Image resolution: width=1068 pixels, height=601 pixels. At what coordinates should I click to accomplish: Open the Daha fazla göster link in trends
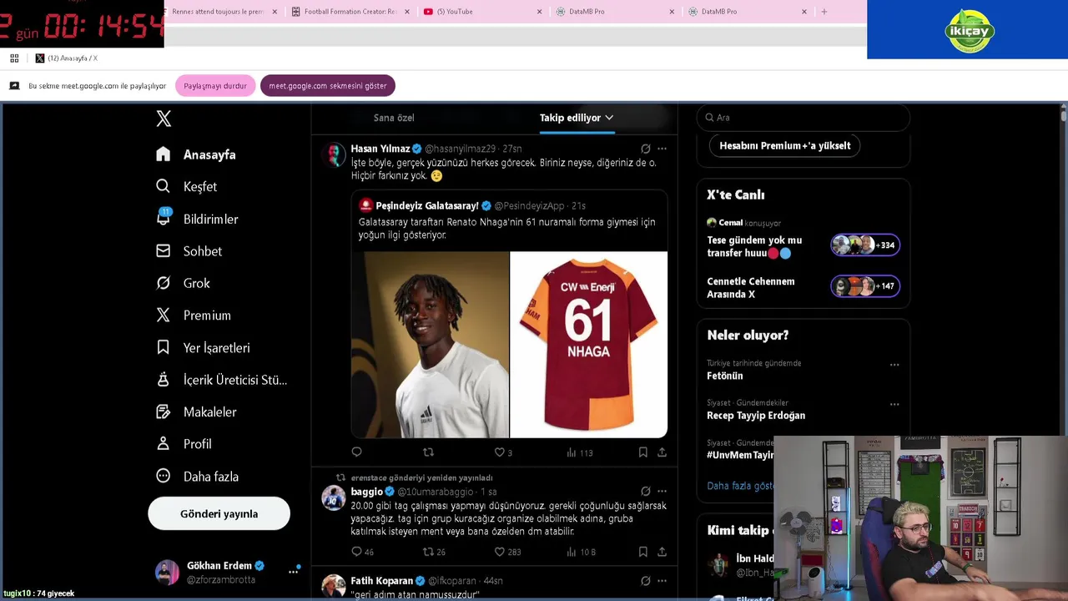740,485
